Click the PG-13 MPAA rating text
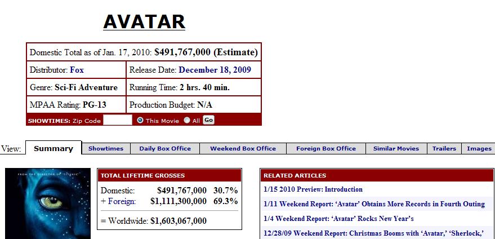Image resolution: width=495 pixels, height=239 pixels. tap(95, 105)
